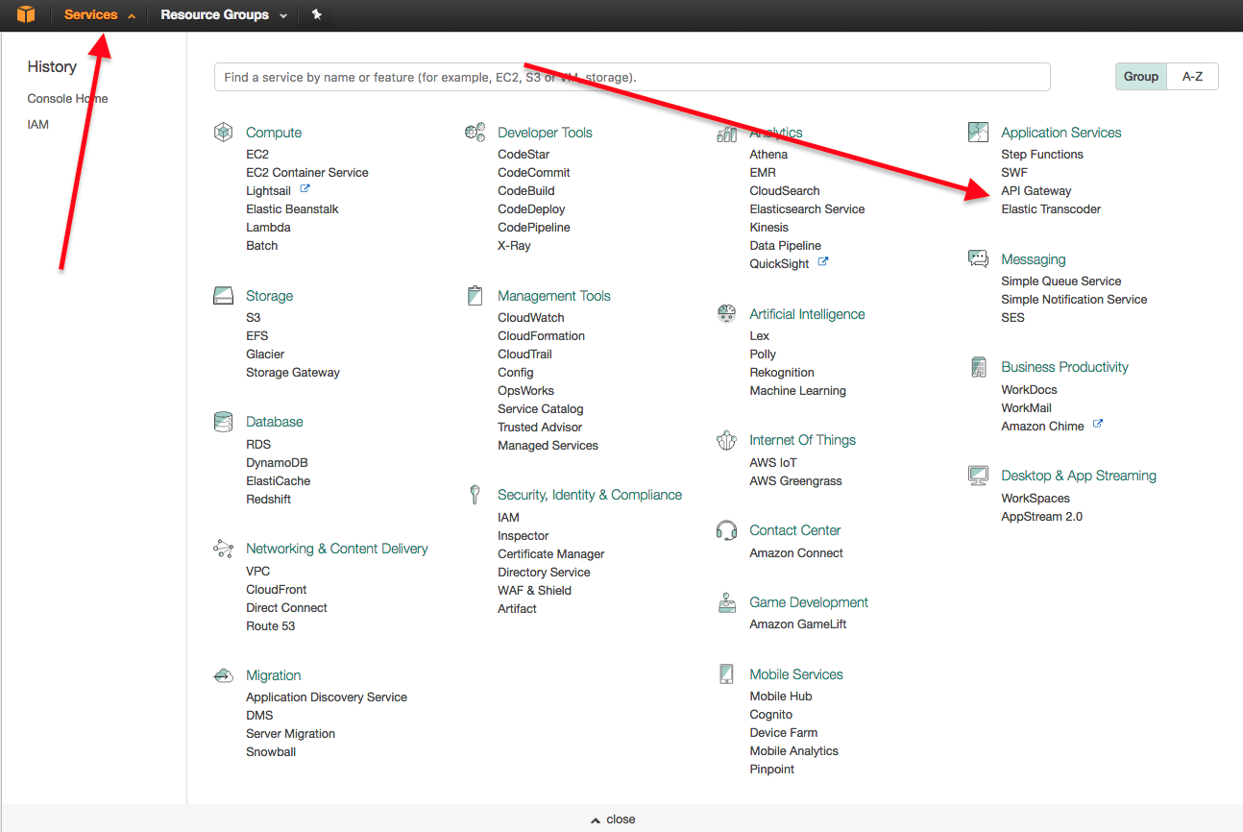Click the Compute category icon

(223, 133)
